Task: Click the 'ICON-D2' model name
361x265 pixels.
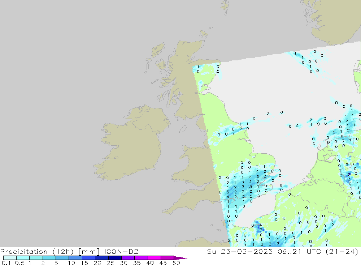Action: pyautogui.click(x=121, y=251)
